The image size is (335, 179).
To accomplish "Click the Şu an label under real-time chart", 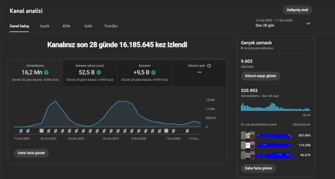I will pos(306,115).
